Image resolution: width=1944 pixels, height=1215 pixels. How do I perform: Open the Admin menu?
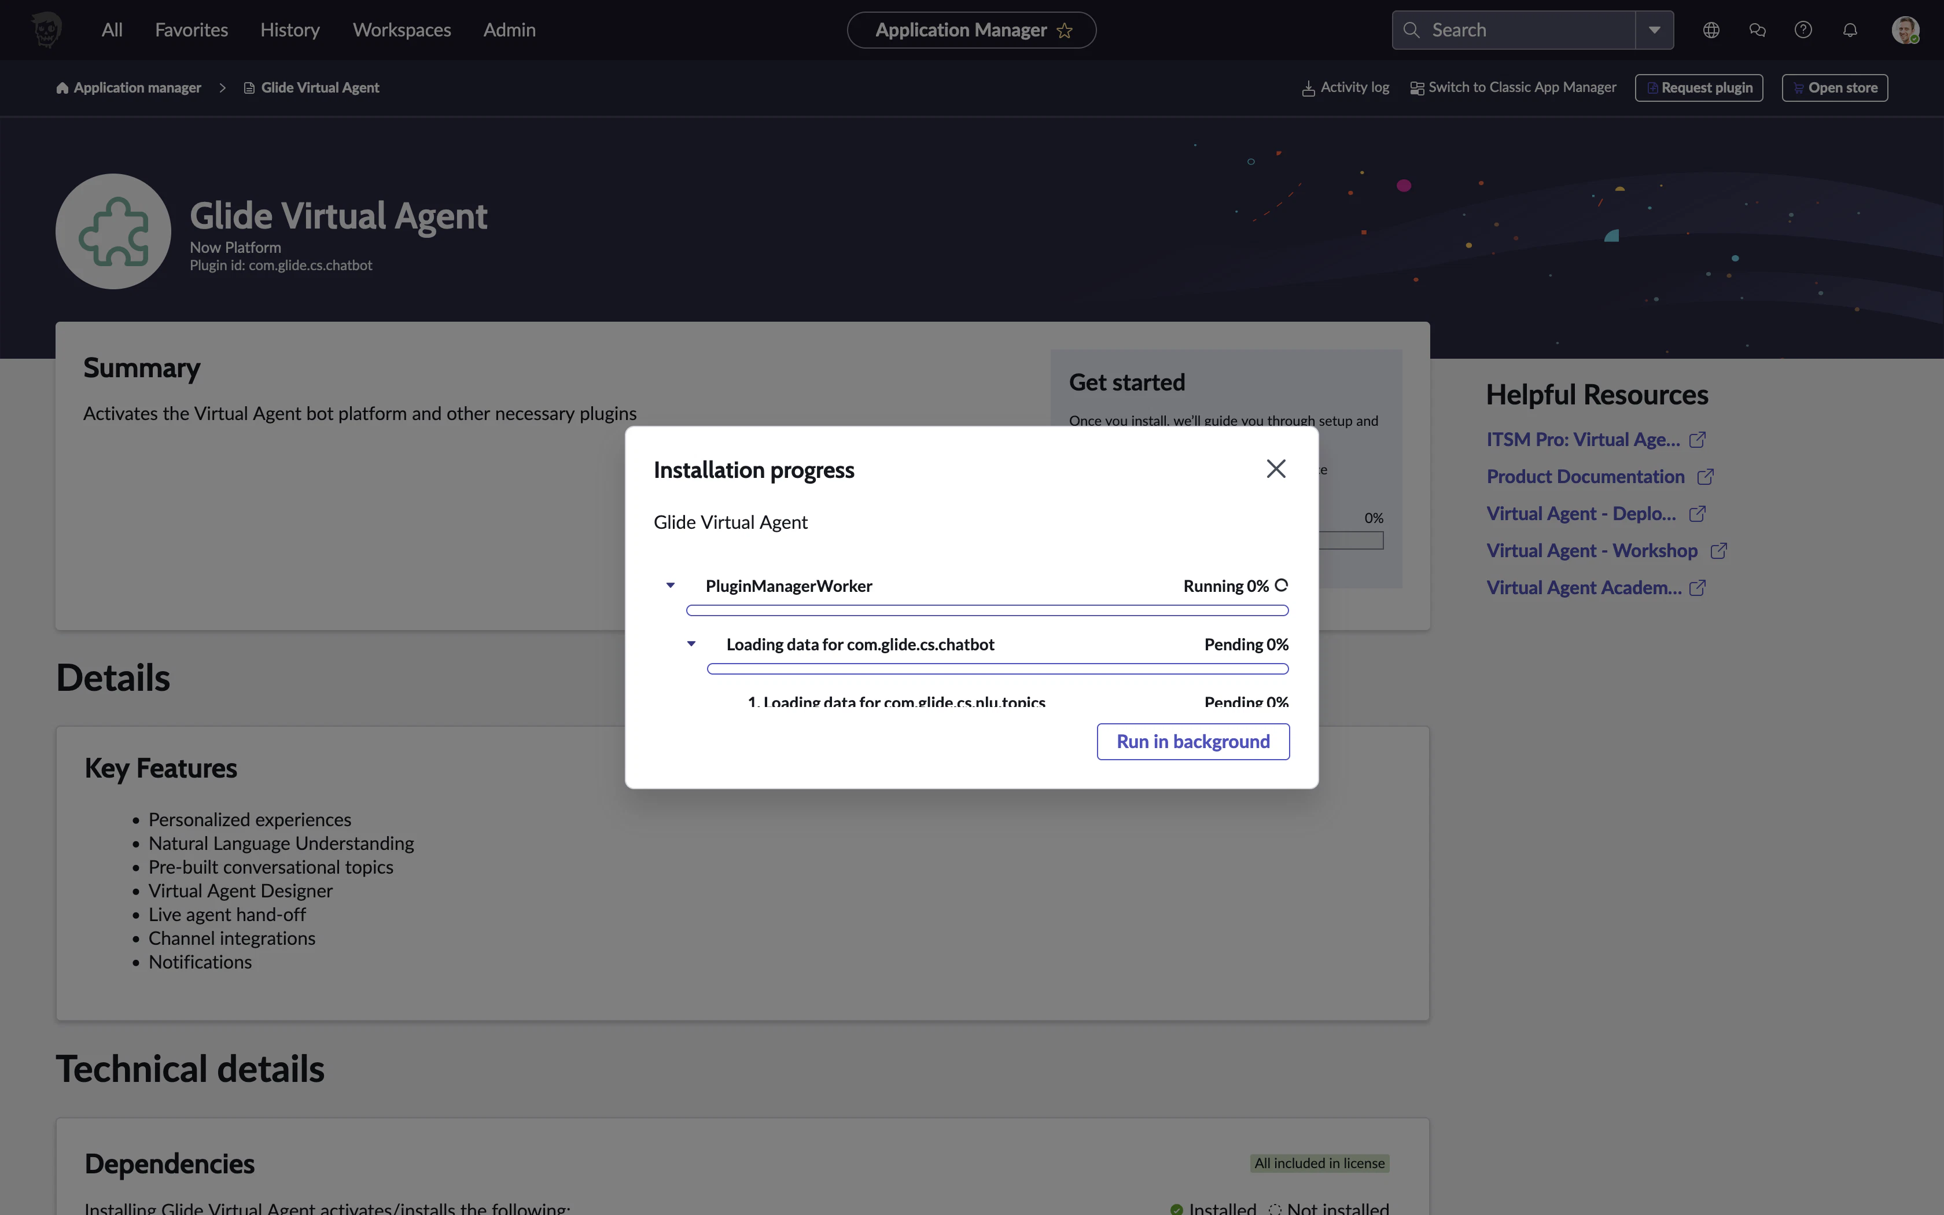click(509, 31)
